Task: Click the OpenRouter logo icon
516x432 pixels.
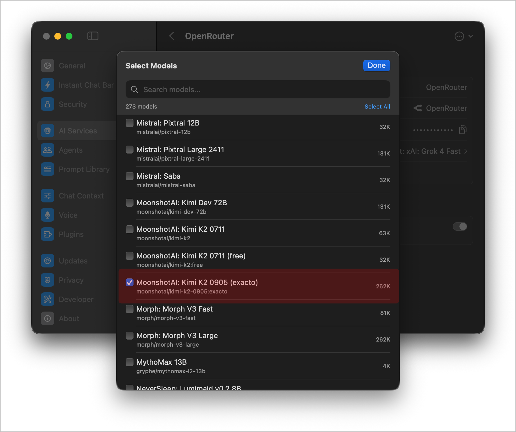Action: point(418,108)
